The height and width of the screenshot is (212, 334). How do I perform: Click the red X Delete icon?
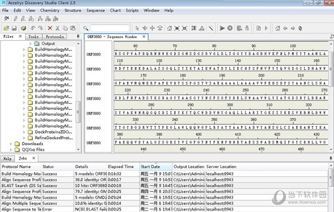coord(50,28)
